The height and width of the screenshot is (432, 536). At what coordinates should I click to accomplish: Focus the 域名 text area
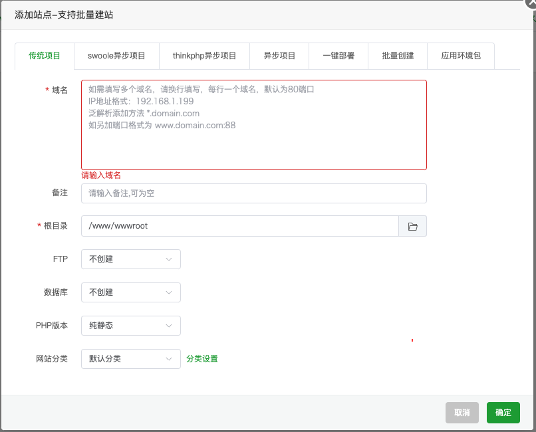tap(254, 125)
